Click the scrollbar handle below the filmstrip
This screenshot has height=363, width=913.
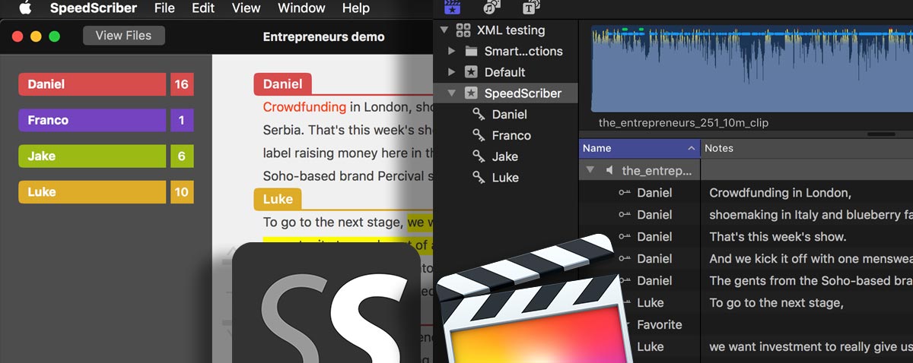[x=881, y=134]
